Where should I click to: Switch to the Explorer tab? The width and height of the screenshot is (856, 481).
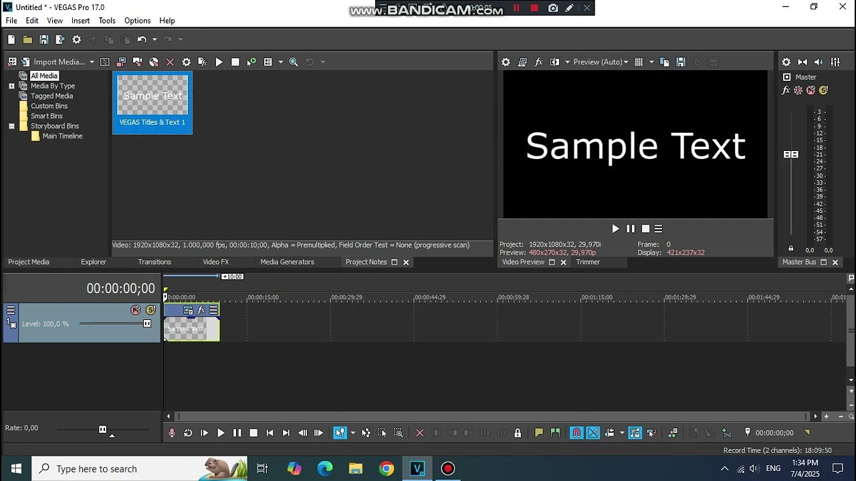pyautogui.click(x=94, y=262)
